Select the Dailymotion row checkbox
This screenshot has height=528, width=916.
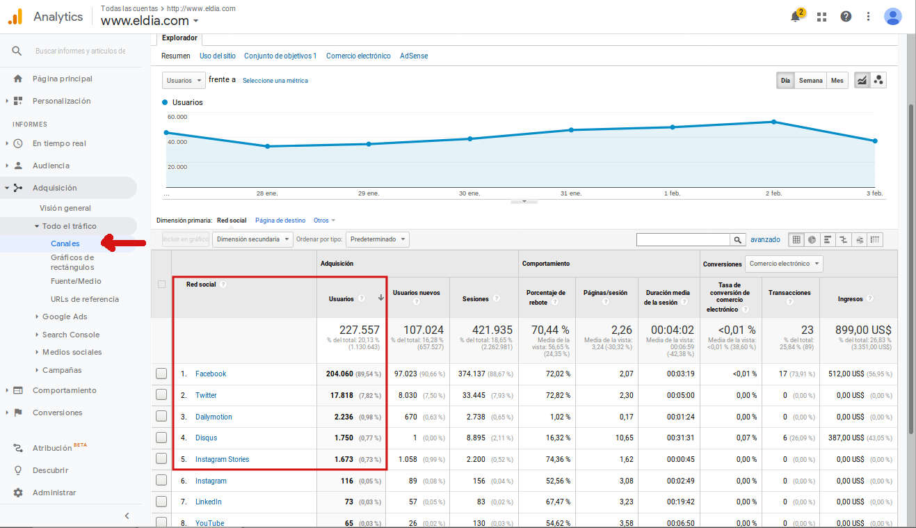pos(161,417)
